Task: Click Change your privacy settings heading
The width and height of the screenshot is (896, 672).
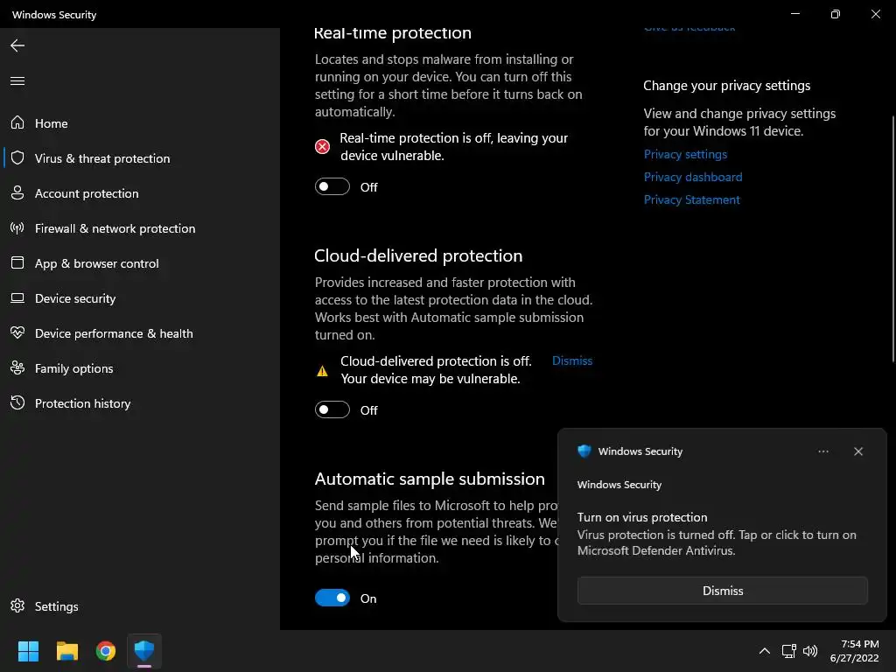Action: 727,86
